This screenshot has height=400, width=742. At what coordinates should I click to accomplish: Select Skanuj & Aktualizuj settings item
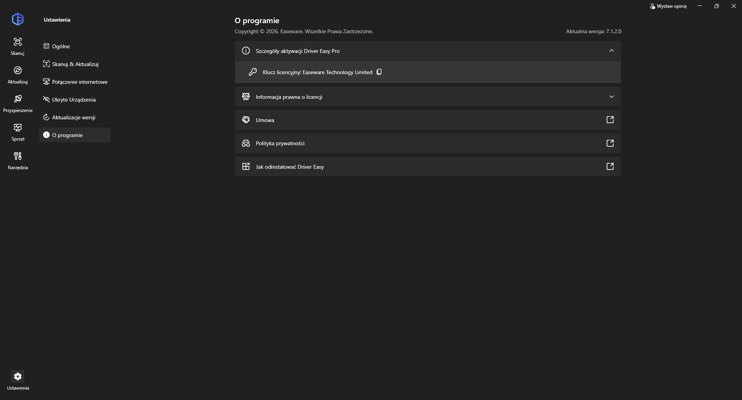(75, 64)
